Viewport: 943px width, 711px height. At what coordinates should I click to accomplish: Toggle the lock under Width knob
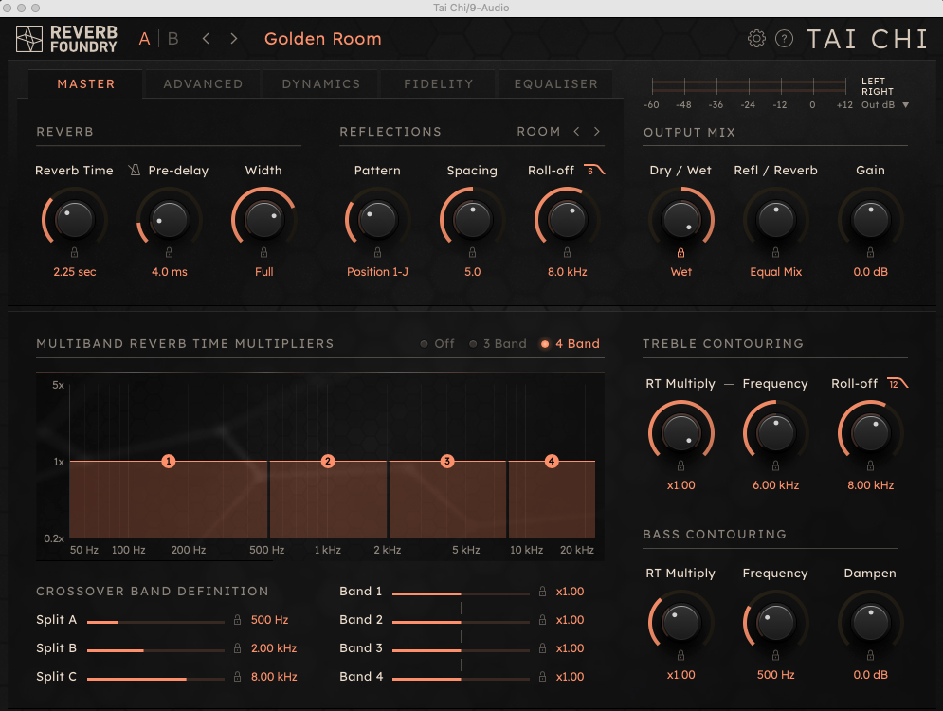(x=263, y=252)
